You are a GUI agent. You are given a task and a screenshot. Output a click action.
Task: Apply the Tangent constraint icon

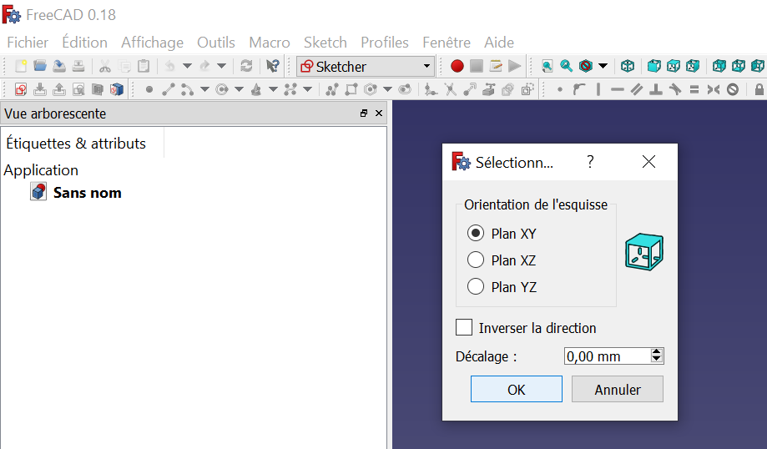(x=675, y=89)
